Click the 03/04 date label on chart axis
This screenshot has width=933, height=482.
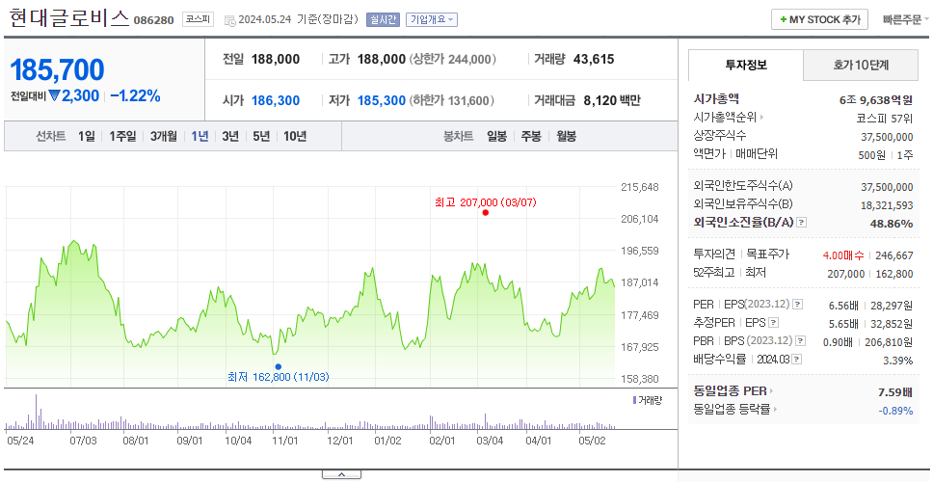pyautogui.click(x=489, y=441)
